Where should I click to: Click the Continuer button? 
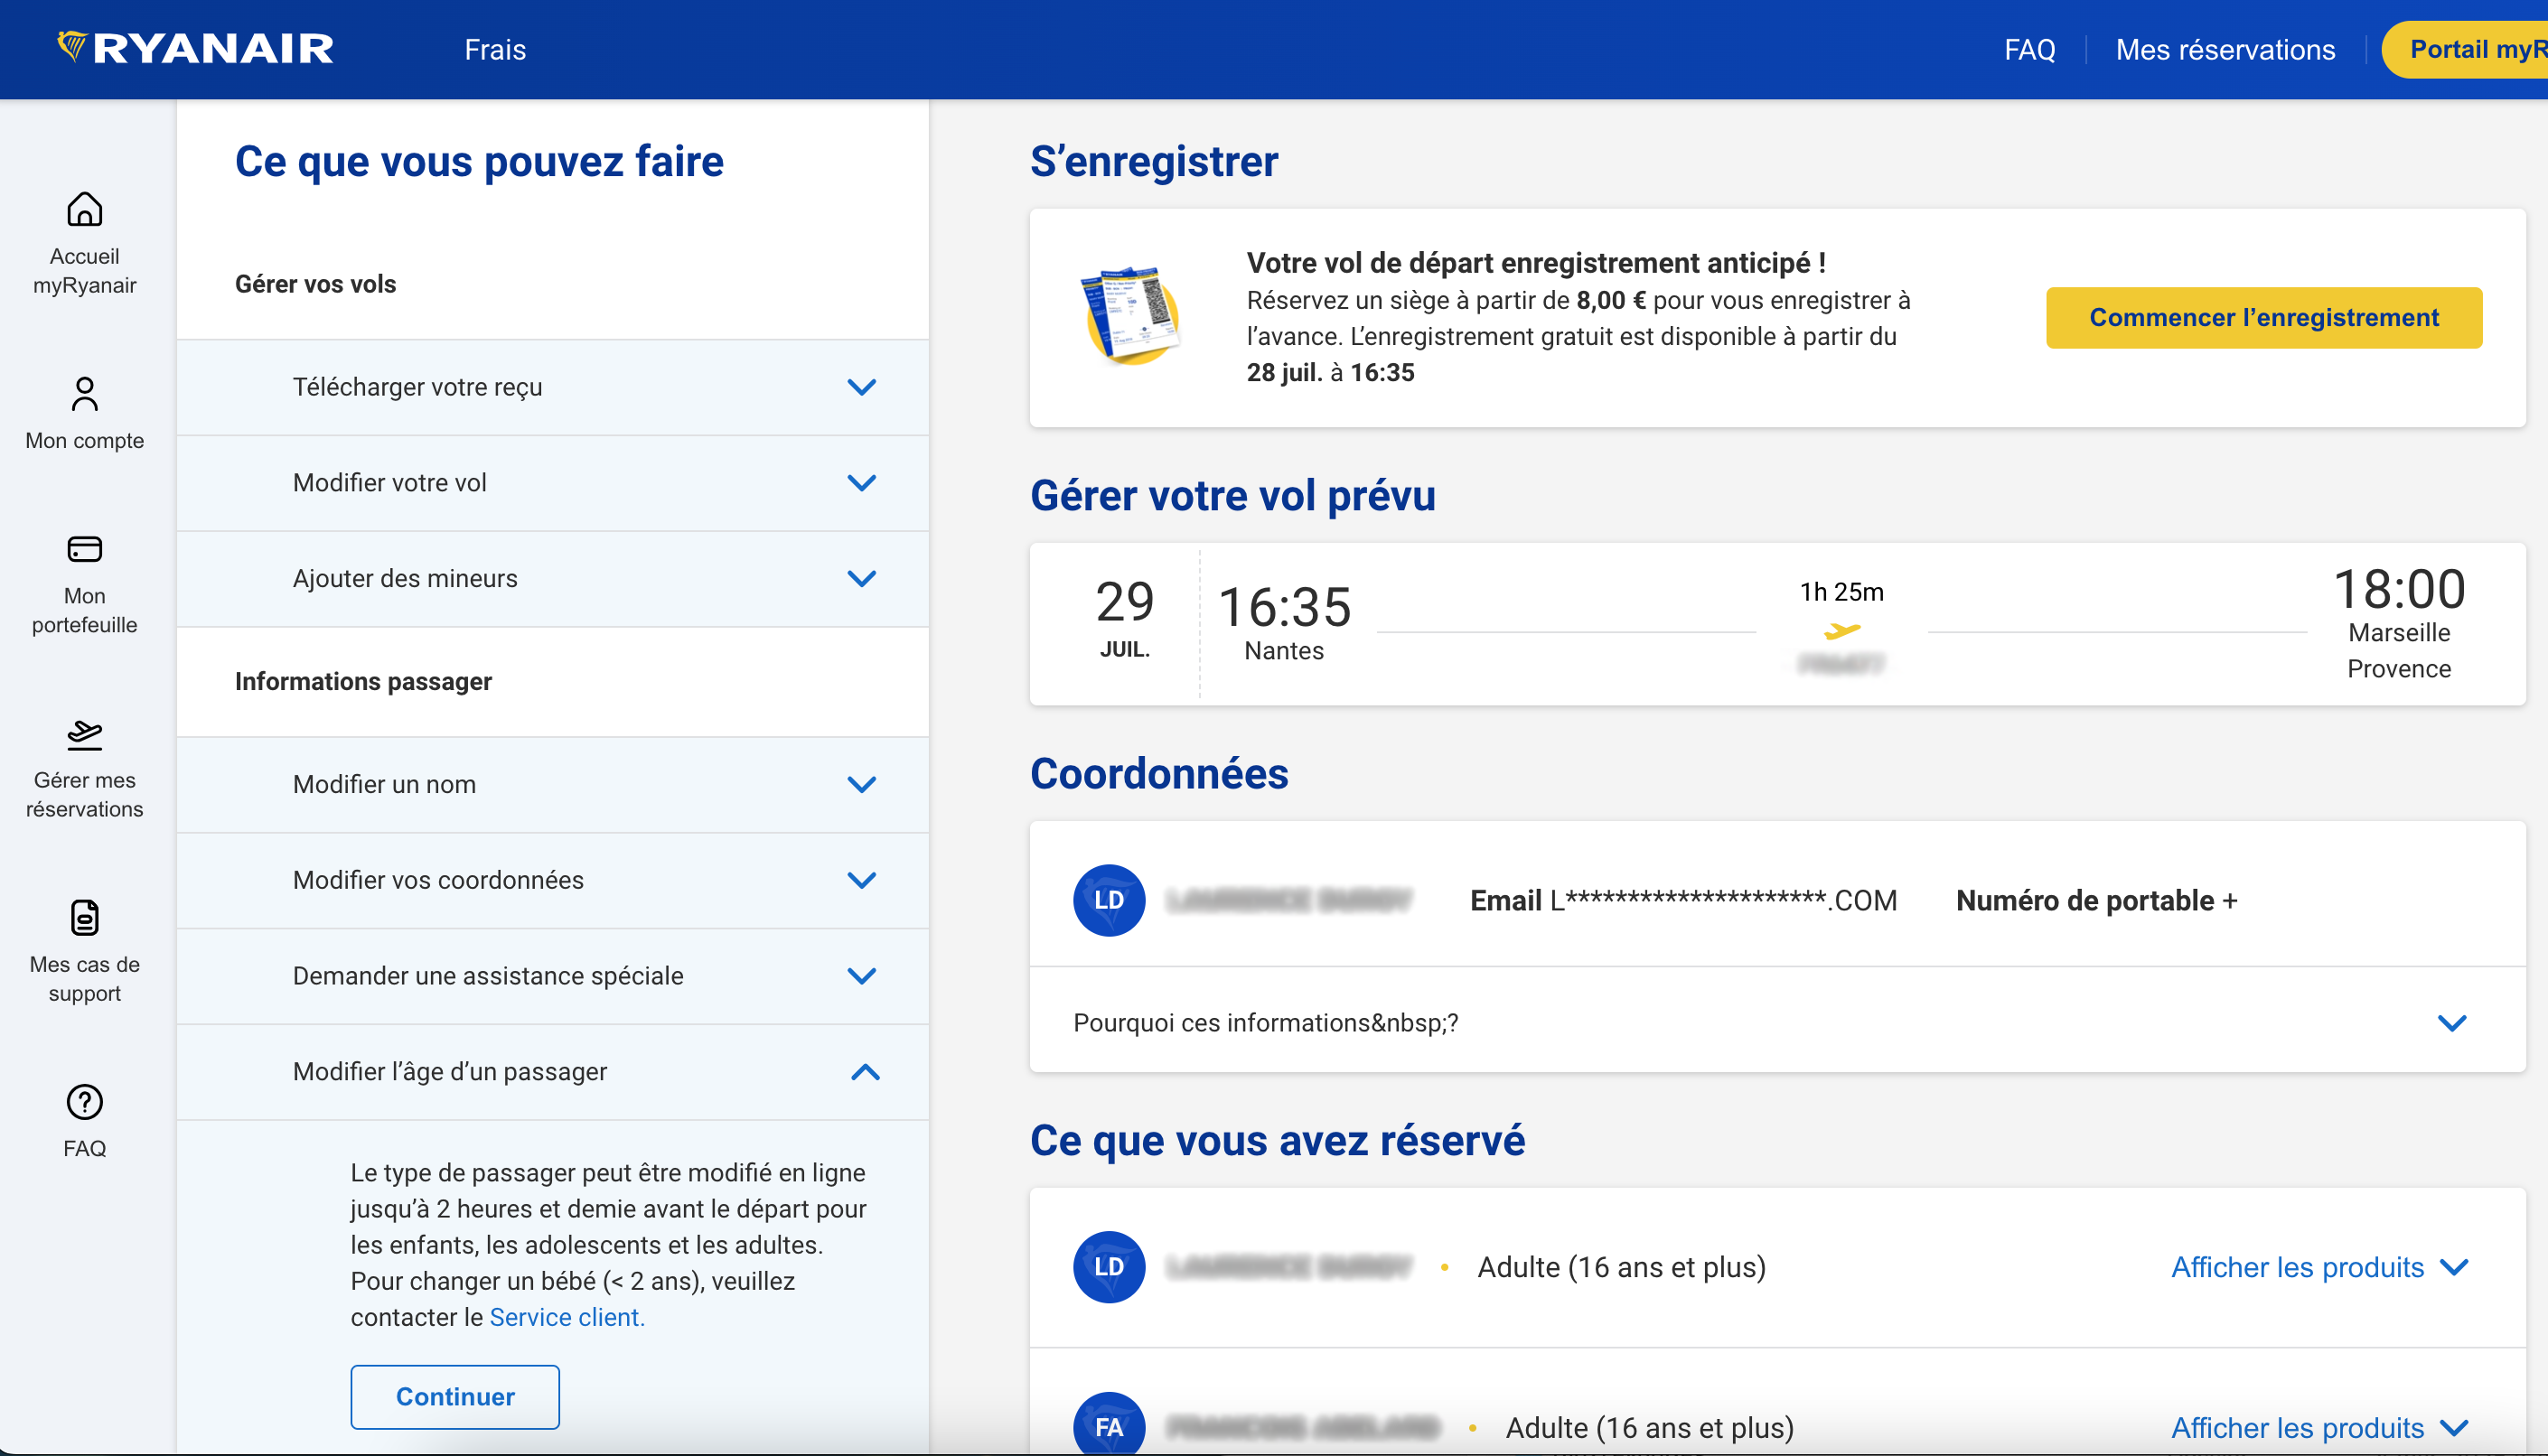pyautogui.click(x=455, y=1396)
